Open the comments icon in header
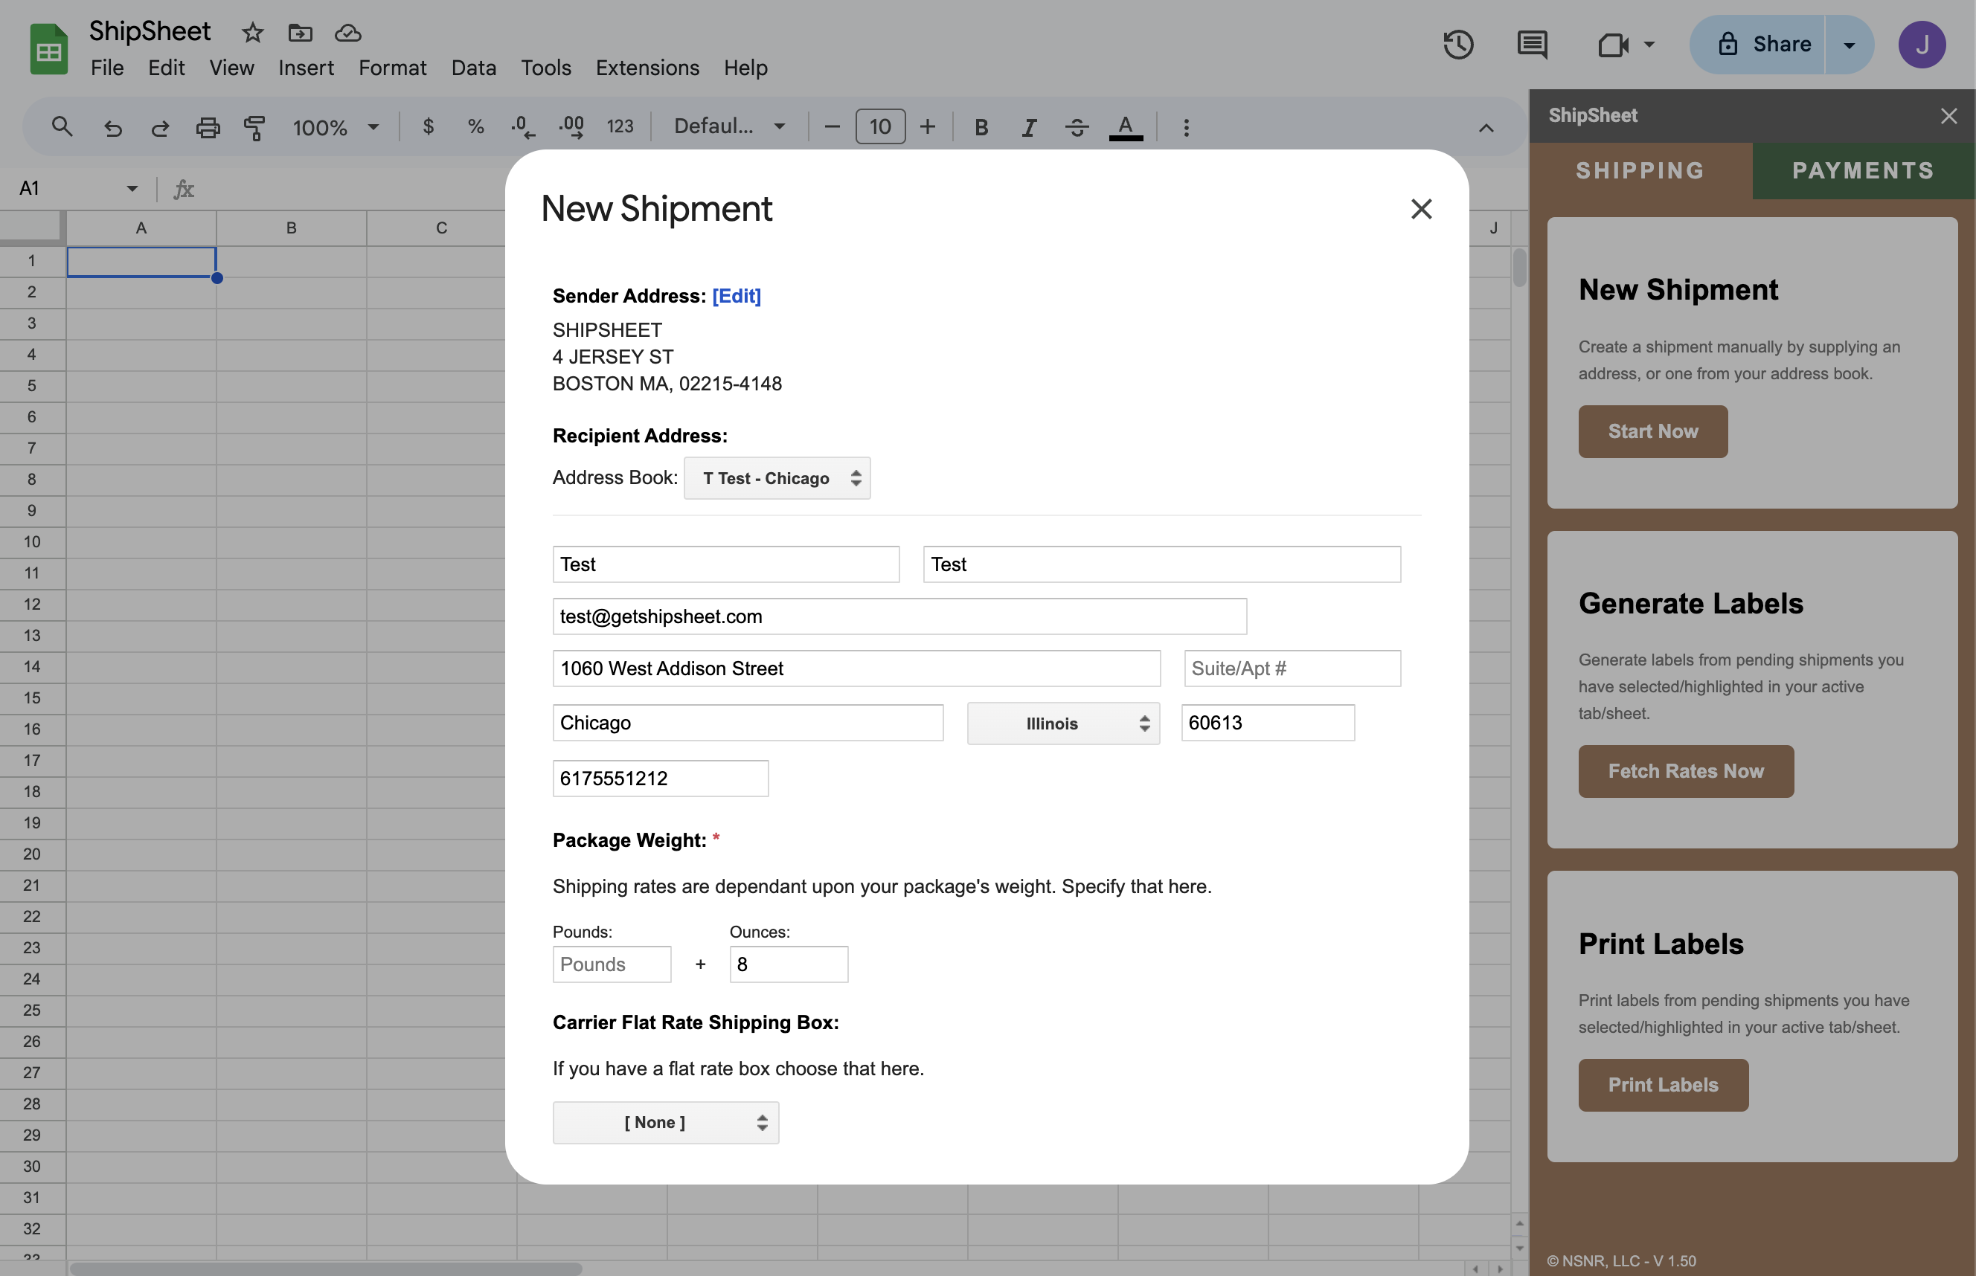The width and height of the screenshot is (1976, 1276). point(1531,45)
